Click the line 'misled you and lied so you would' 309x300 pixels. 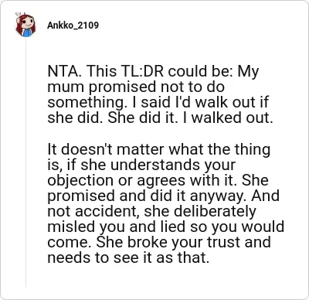[166, 227]
